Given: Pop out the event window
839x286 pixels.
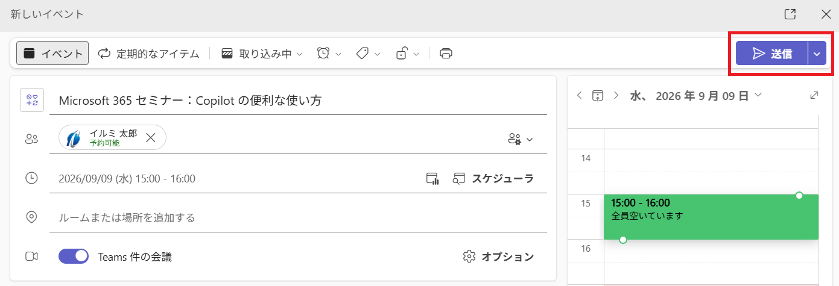Looking at the screenshot, I should tap(790, 14).
